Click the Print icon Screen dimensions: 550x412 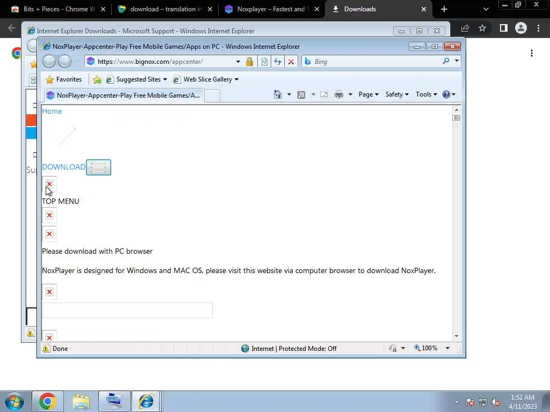coord(339,94)
